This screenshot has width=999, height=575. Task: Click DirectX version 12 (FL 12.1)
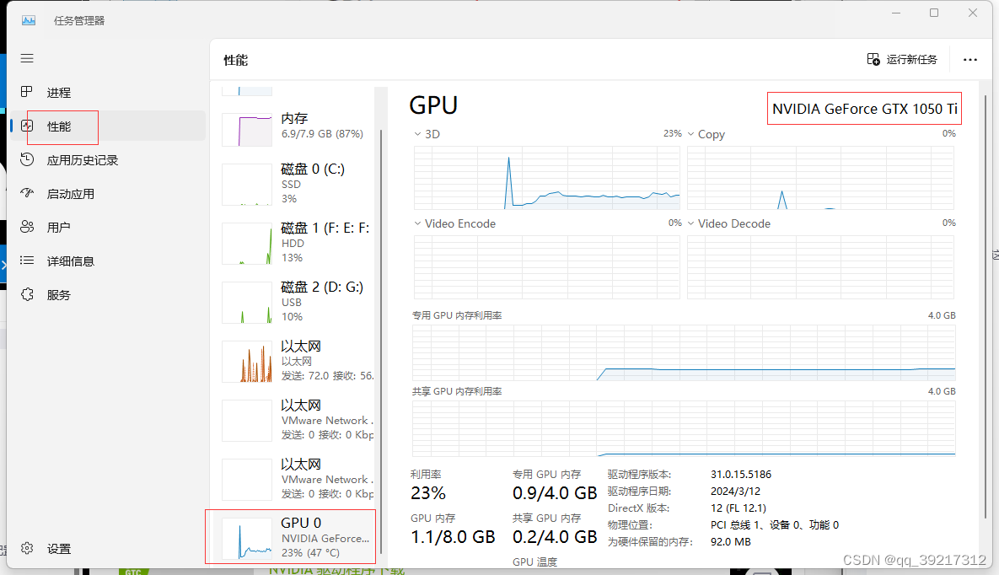(x=739, y=508)
